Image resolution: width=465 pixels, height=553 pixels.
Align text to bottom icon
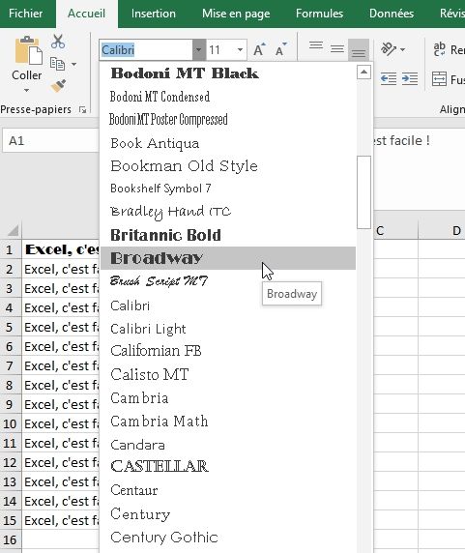[x=359, y=49]
